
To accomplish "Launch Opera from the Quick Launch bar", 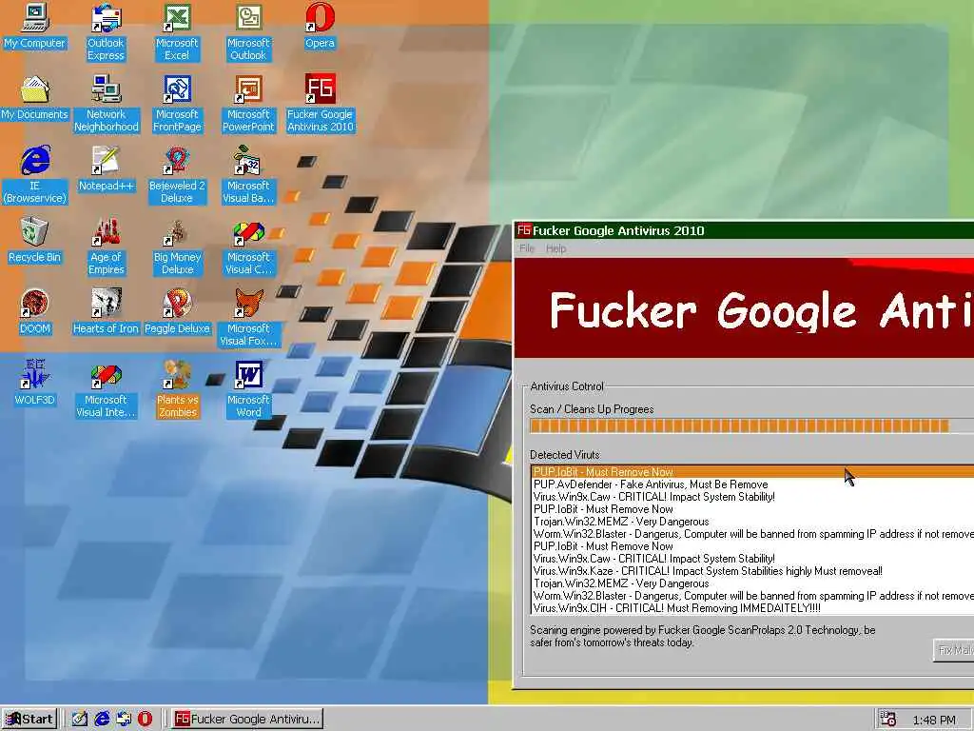I will coord(145,720).
